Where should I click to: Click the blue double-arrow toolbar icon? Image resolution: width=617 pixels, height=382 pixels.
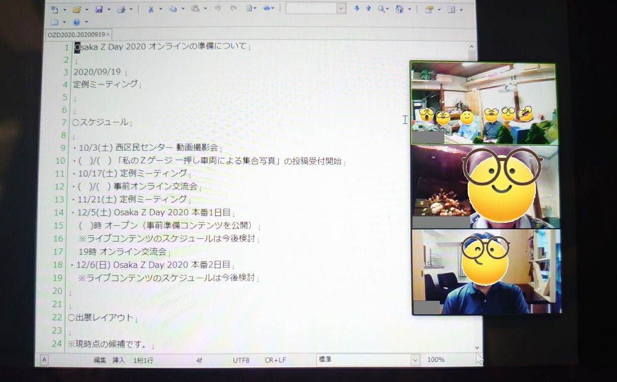tap(267, 8)
